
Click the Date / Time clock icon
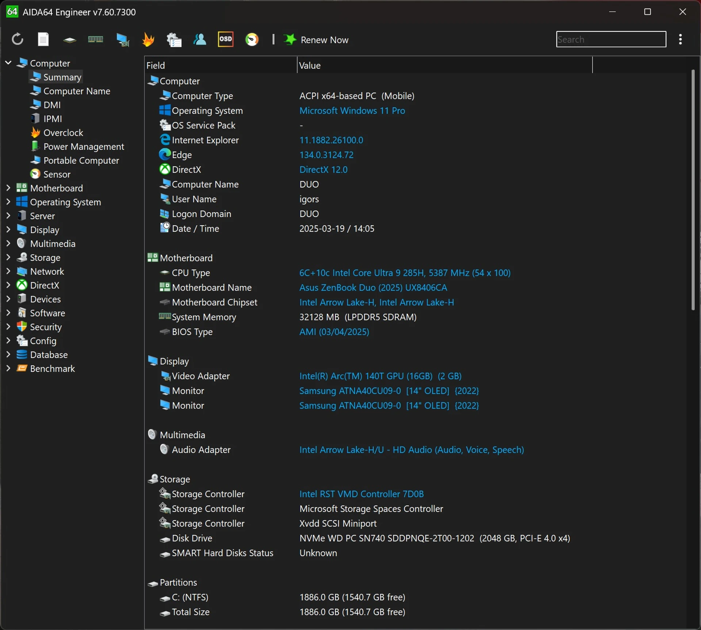pyautogui.click(x=165, y=228)
